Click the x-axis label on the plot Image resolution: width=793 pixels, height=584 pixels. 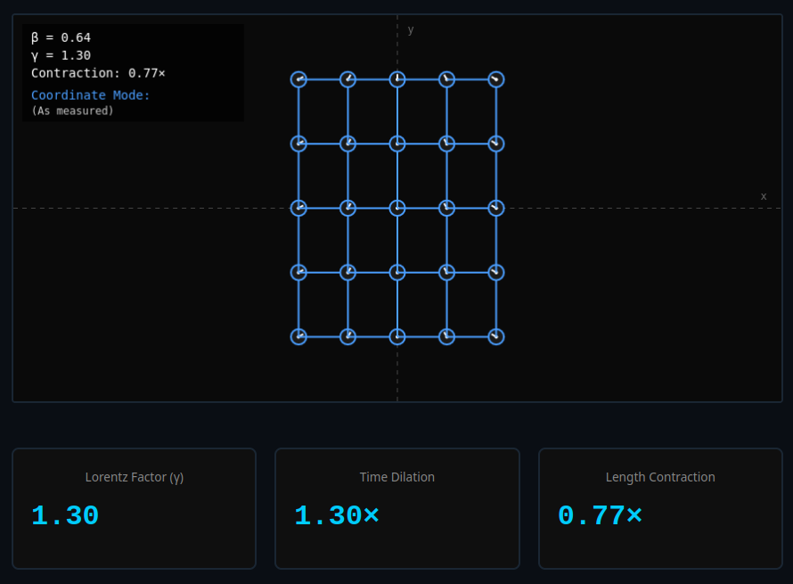[x=764, y=195]
